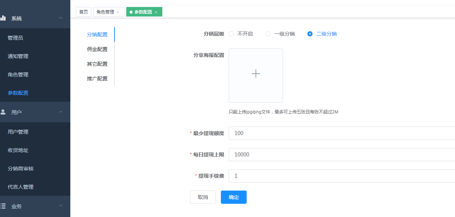This screenshot has height=217, width=455.
Task: Expand the 业务 menu chevron
Action: pyautogui.click(x=61, y=206)
